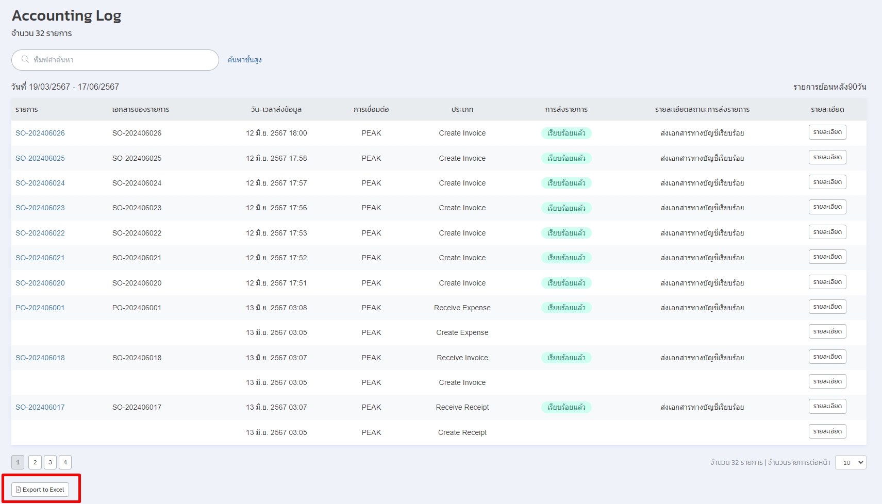Open SO-202406018 item link
This screenshot has height=504, width=882.
pos(40,358)
